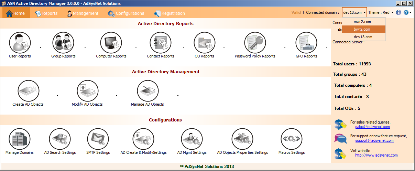This screenshot has width=415, height=171.
Task: Expand User Reports dropdown arrow
Action: coord(40,47)
